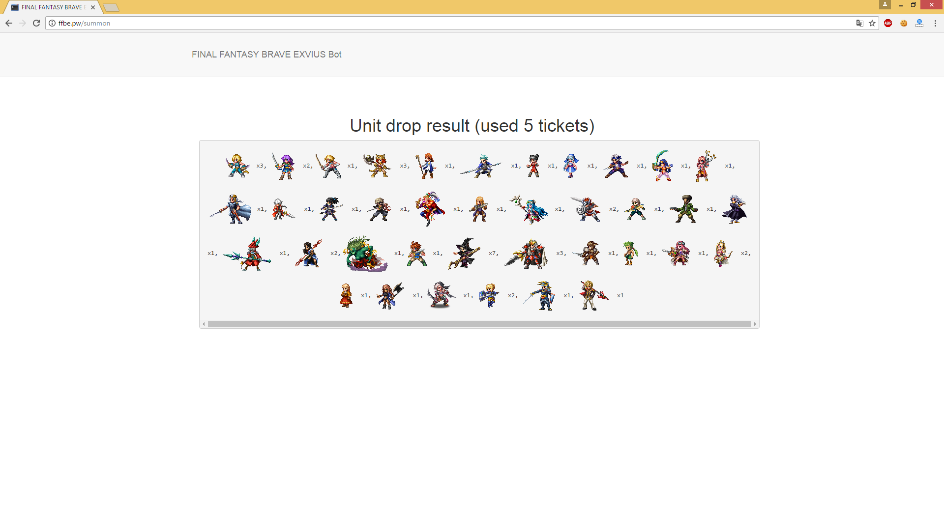This screenshot has height=511, width=944.
Task: Click the Unit drop result heading
Action: 472,126
